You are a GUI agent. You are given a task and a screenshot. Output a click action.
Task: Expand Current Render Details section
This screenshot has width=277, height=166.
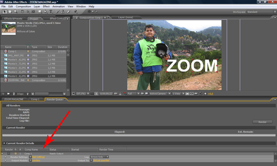[4, 143]
